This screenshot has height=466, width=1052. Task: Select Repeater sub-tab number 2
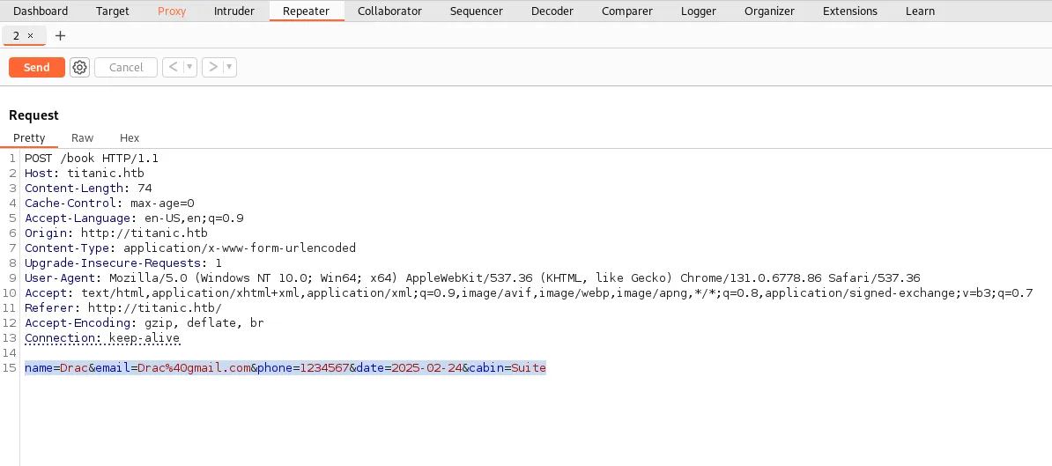click(17, 35)
